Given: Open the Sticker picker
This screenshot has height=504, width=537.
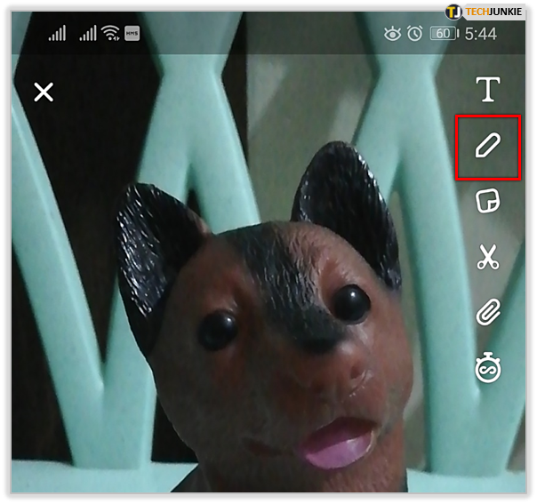Looking at the screenshot, I should 487,201.
